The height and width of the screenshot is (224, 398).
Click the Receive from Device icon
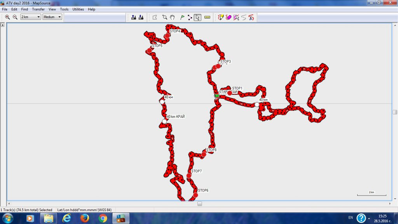point(141,17)
